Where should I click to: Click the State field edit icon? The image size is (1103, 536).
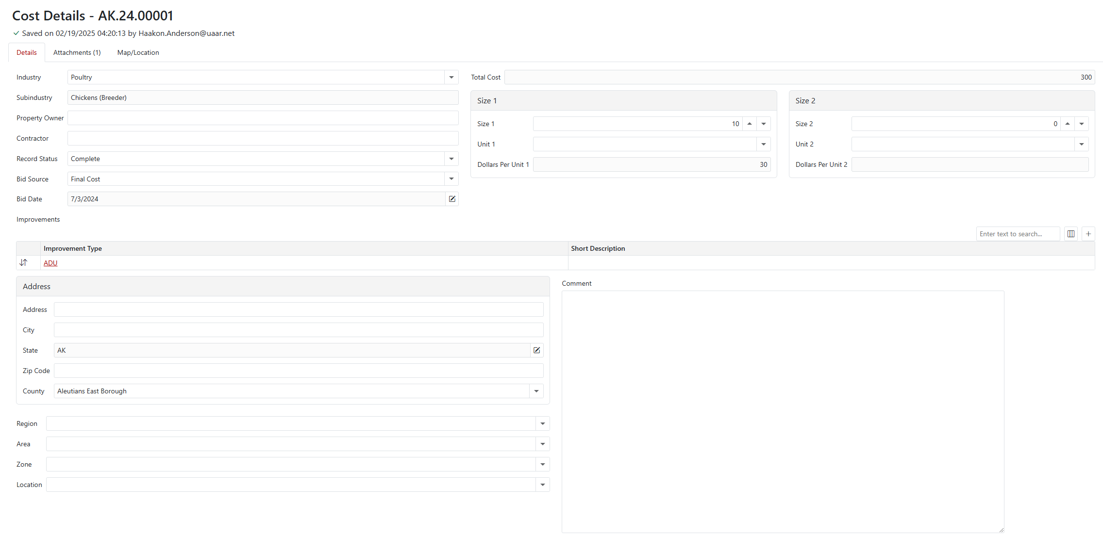point(536,350)
